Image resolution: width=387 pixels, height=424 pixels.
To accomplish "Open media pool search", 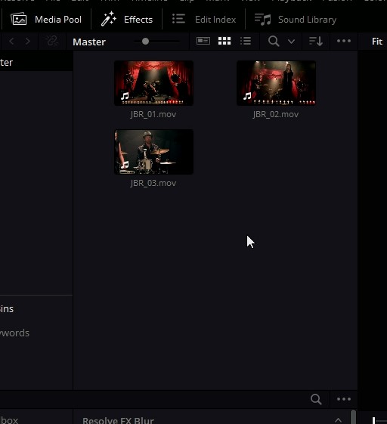I will tap(274, 42).
